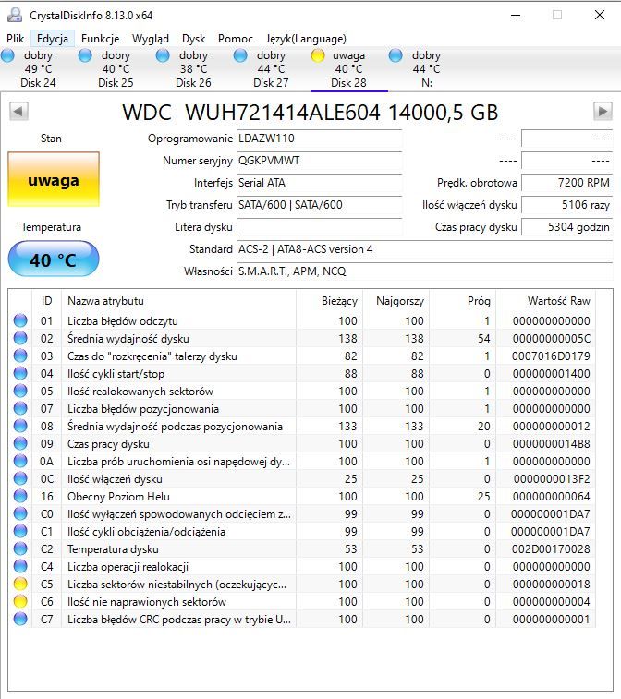621x699 pixels.
Task: Click the Numer seryjny field value
Action: pyautogui.click(x=319, y=161)
